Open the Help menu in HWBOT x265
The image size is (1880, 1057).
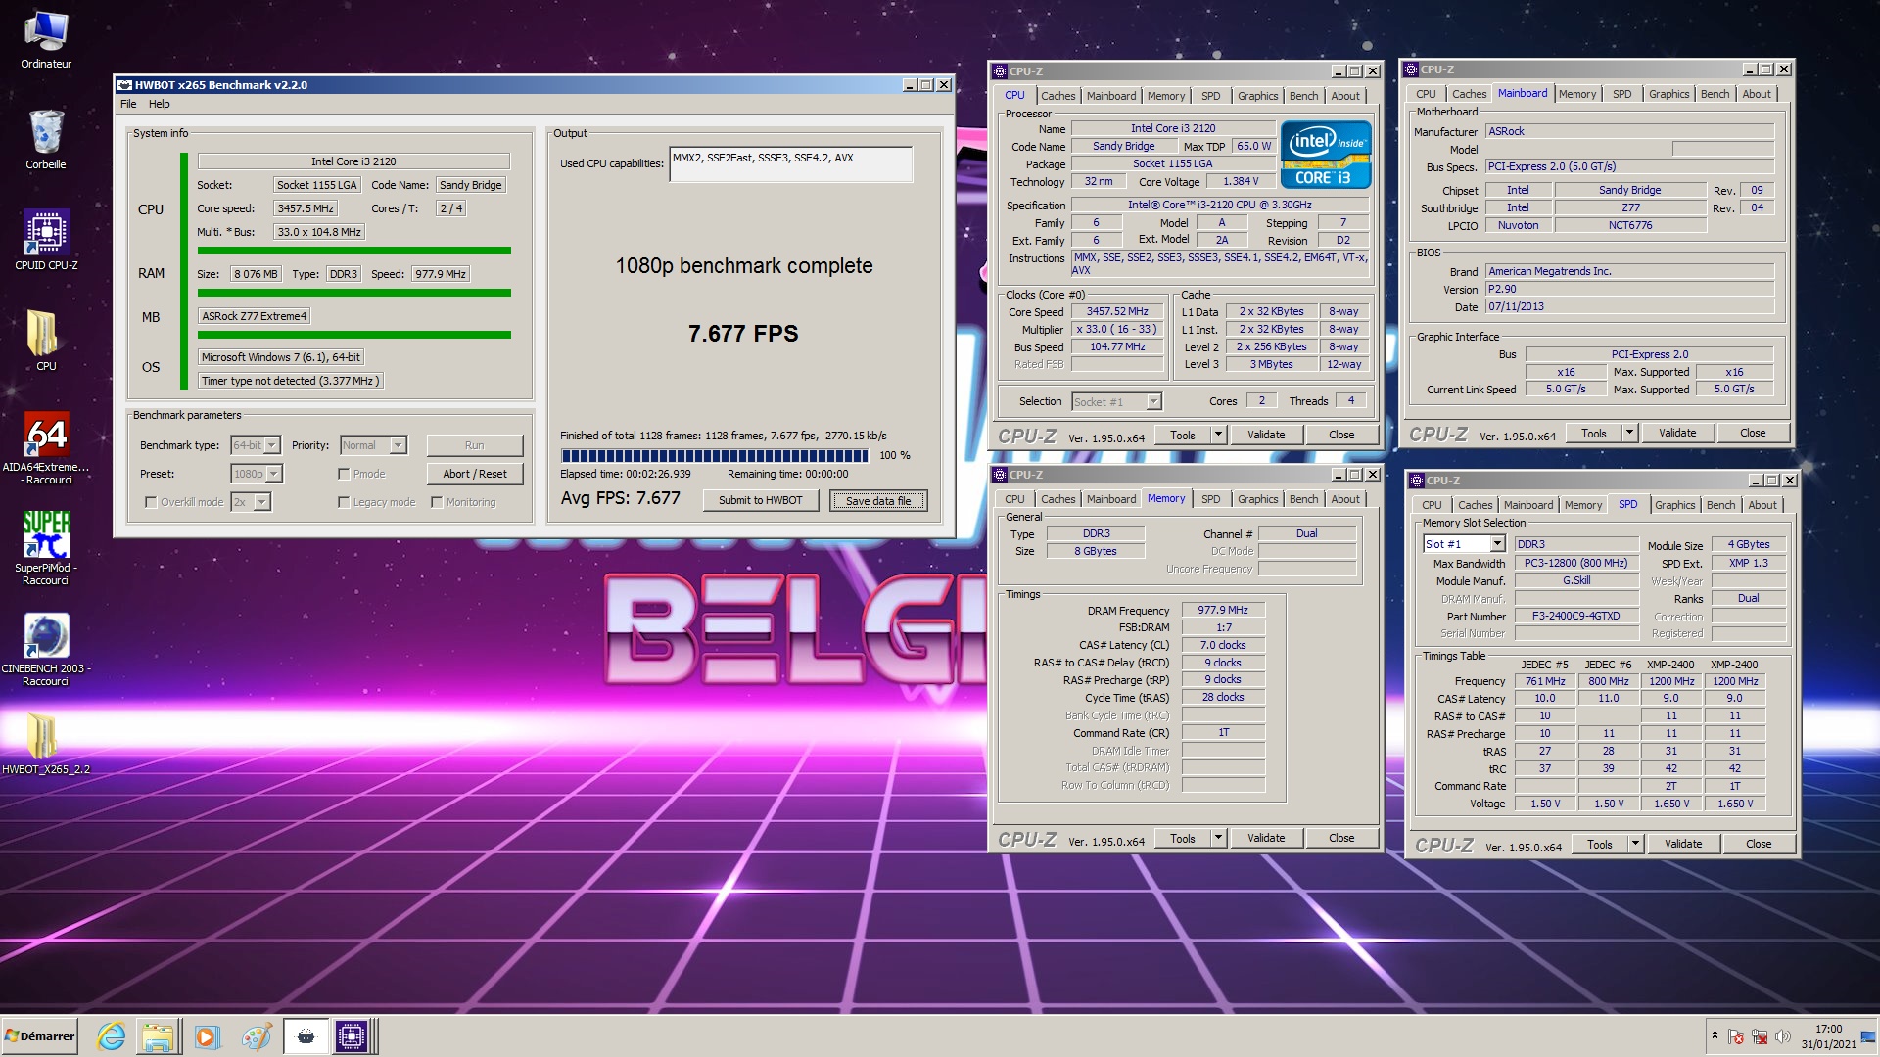(x=159, y=104)
